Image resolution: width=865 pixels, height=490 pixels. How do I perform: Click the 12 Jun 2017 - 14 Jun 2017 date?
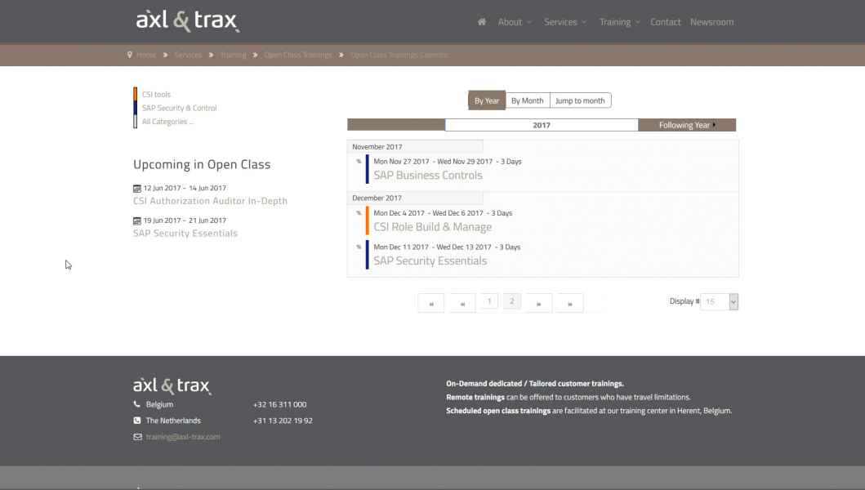tap(185, 188)
